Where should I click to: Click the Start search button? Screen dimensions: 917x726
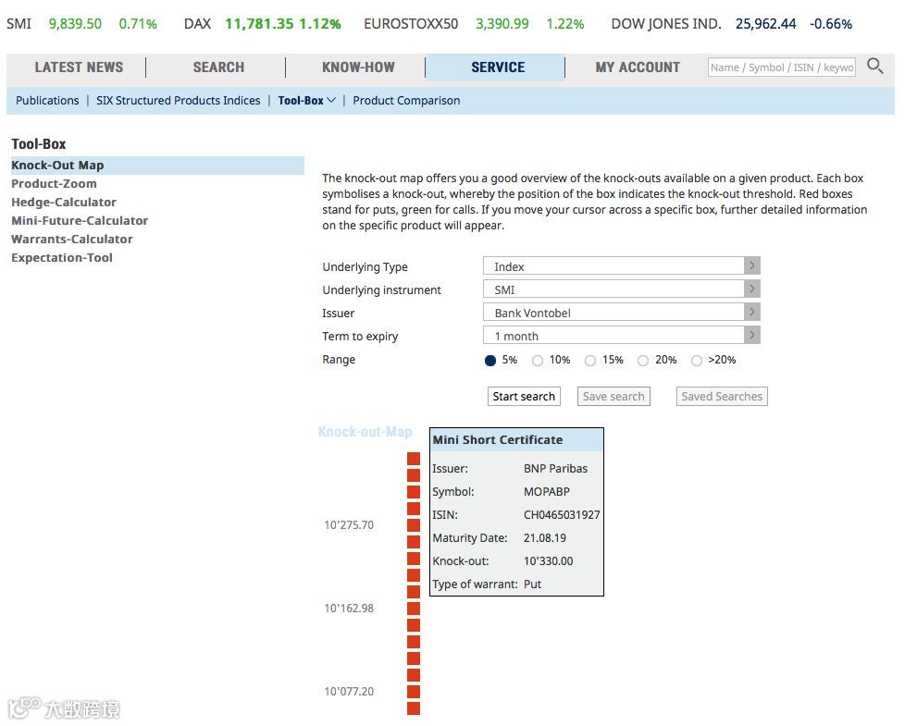[524, 397]
